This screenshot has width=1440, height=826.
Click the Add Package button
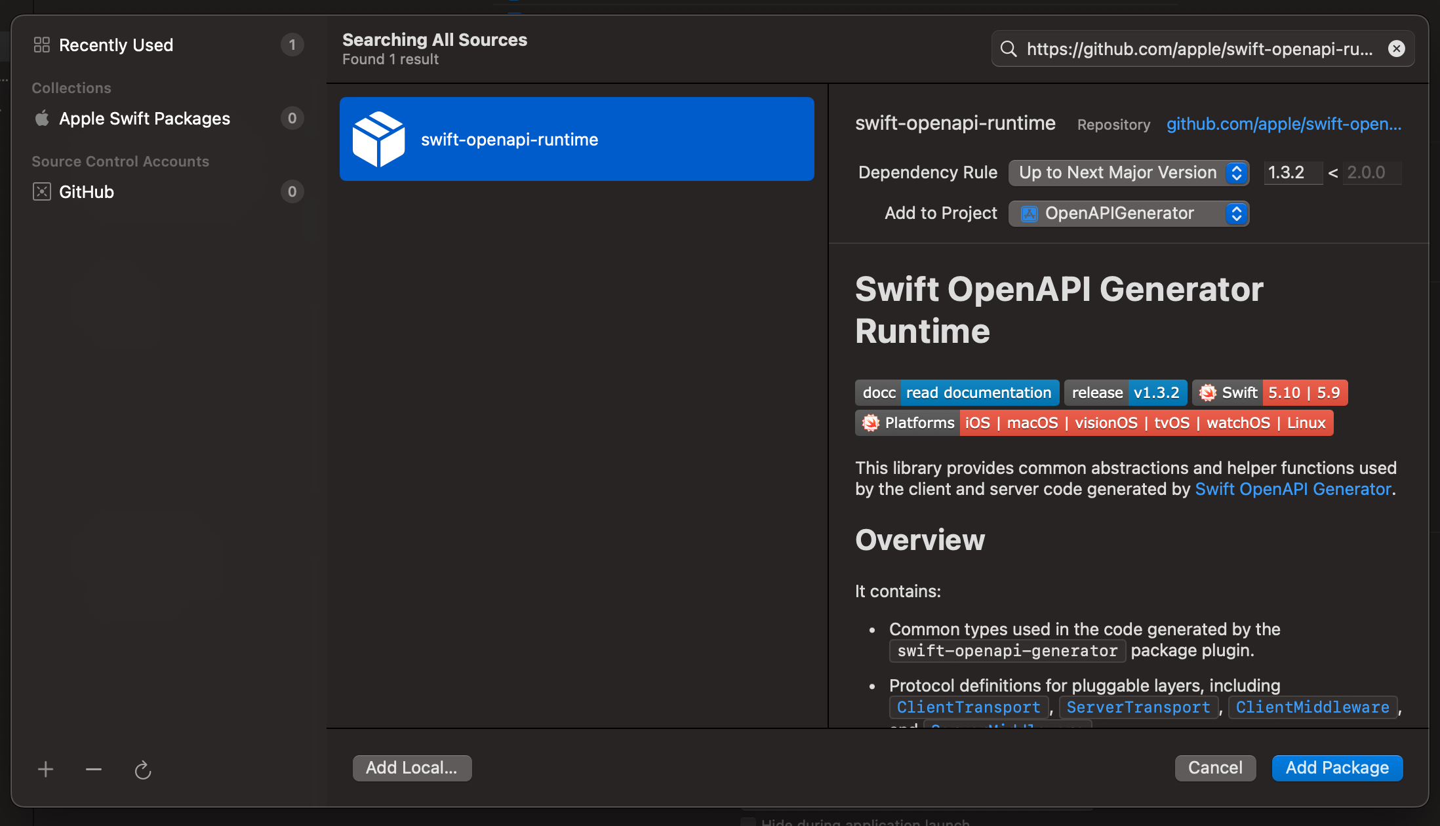[1337, 768]
